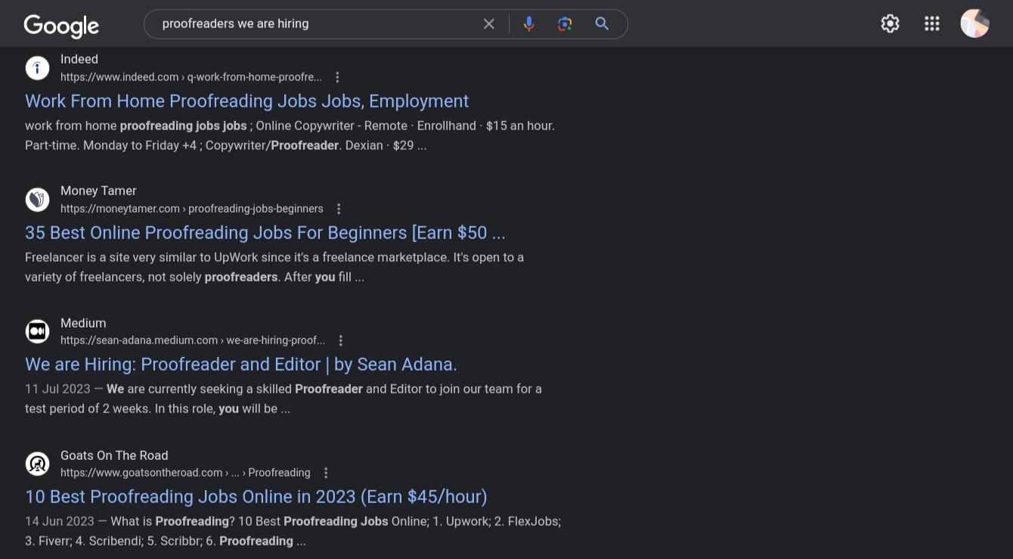Clear the search query text
Screen dimensions: 1013x559
click(x=489, y=24)
